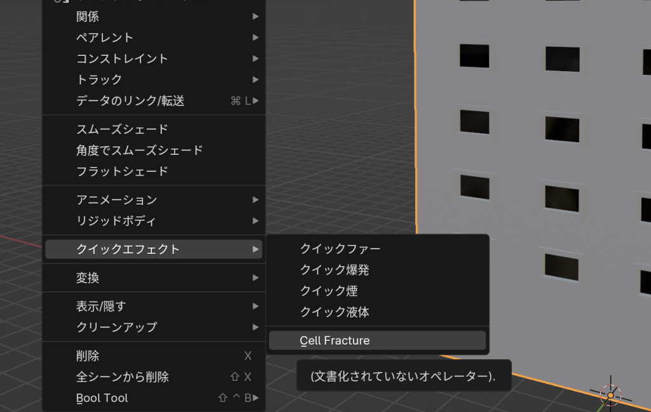
Task: Open the クリーンアップ (Clean Up) submenu
Action: (x=153, y=327)
